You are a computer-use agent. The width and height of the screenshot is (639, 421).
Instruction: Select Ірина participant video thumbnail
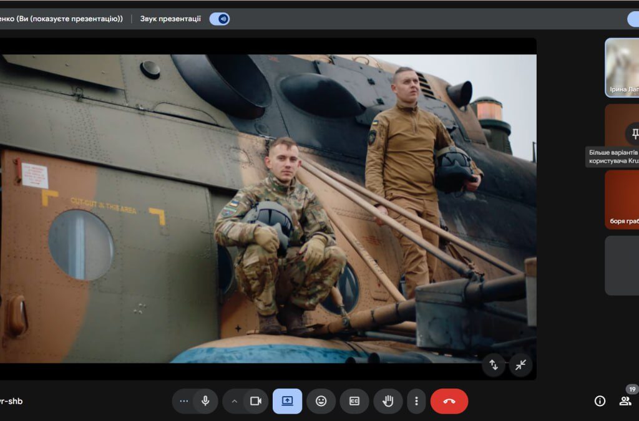coord(622,67)
